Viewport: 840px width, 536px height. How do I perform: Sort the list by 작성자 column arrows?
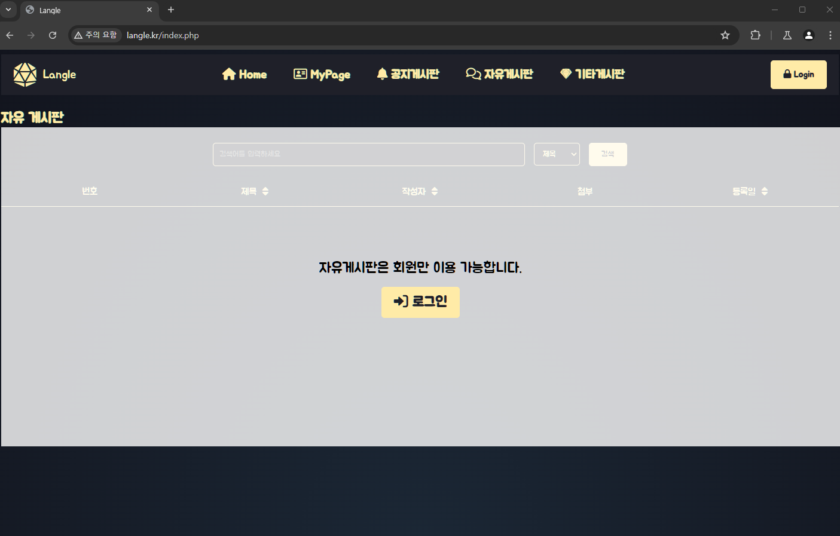435,191
